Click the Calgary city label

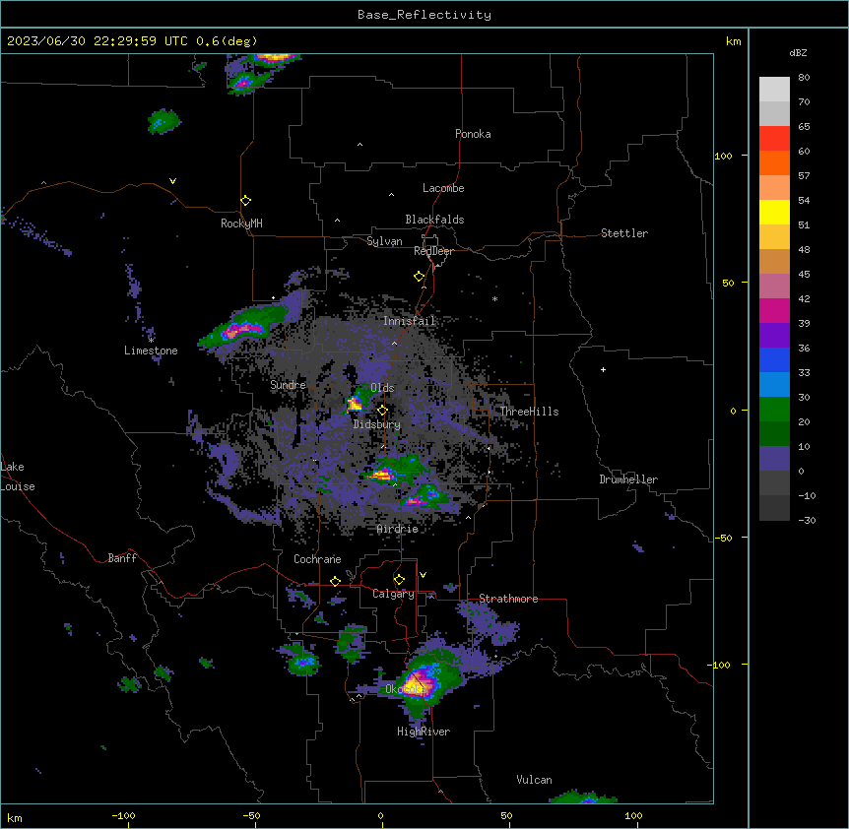pos(393,594)
